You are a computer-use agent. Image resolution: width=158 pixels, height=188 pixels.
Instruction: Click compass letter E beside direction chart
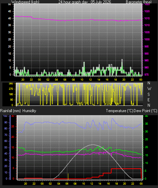(149, 100)
